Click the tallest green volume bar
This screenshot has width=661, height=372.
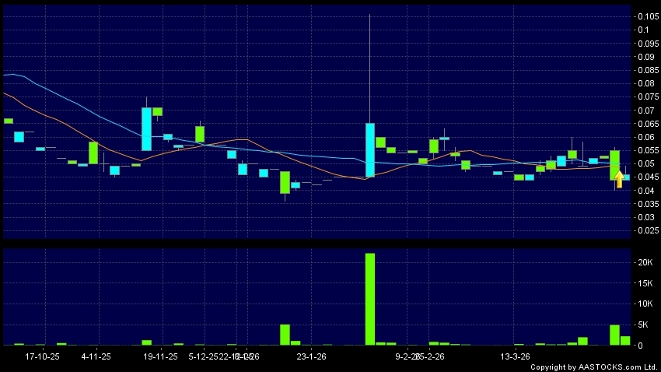370,299
